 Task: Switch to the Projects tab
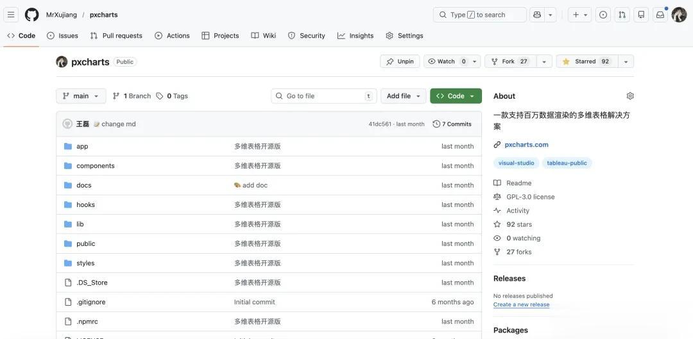tap(220, 36)
